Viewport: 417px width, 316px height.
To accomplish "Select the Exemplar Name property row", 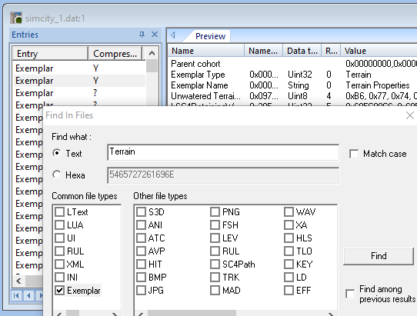I will [292, 85].
